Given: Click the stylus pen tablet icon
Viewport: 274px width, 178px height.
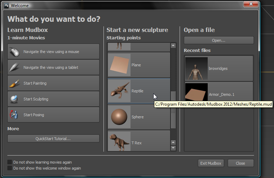Looking at the screenshot, I should click(x=14, y=67).
